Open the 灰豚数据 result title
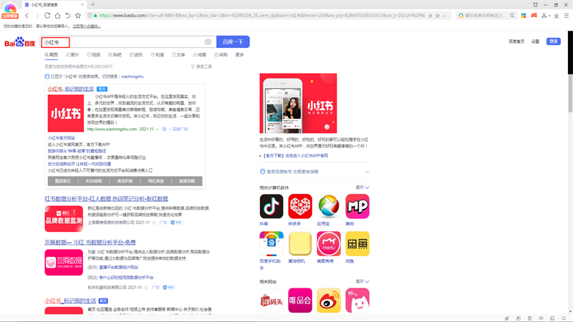 pyautogui.click(x=90, y=242)
